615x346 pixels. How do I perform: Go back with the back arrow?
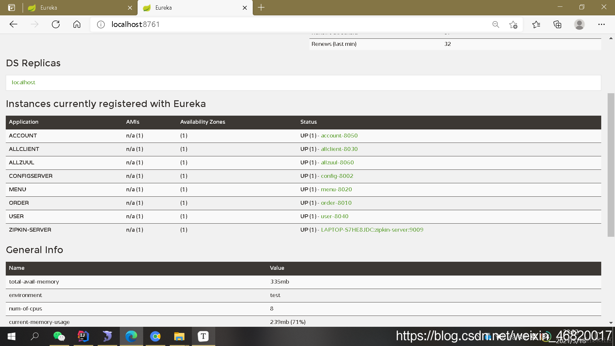coord(13,24)
